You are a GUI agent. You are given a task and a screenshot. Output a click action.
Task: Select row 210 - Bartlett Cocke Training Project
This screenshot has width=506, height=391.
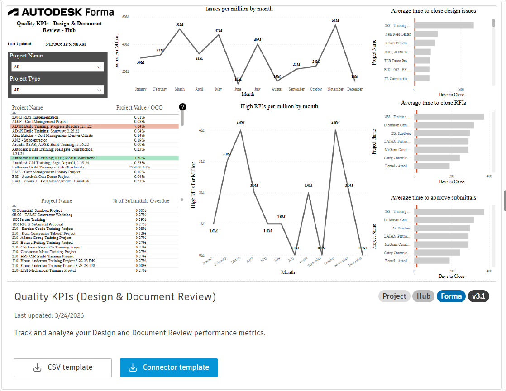[95, 229]
